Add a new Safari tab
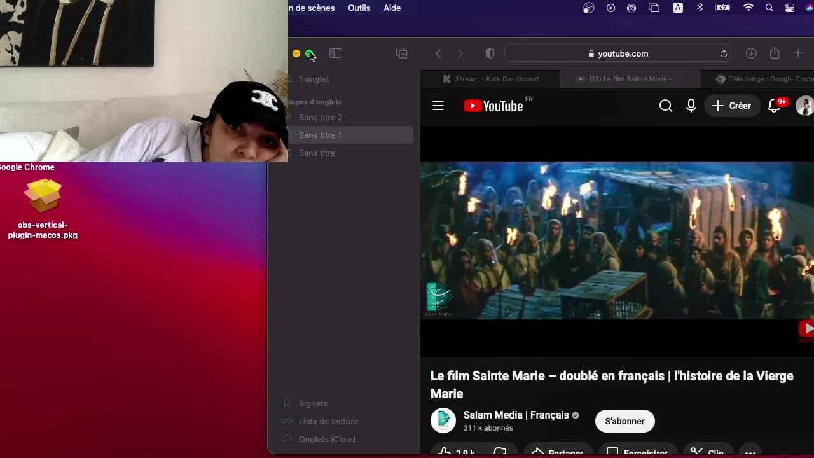814x458 pixels. [x=797, y=53]
